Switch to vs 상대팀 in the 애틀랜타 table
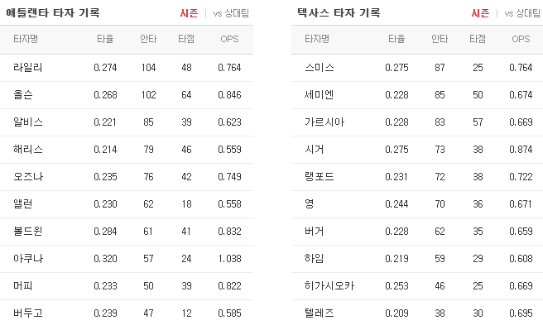The image size is (543, 330). coord(231,13)
